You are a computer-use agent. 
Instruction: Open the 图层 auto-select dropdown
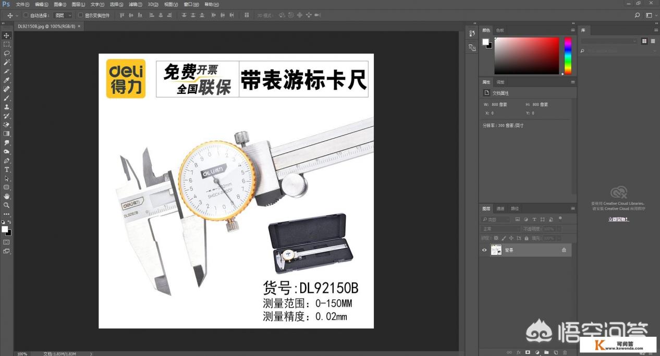pos(63,16)
